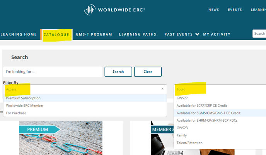Focus the "I'm looking for..." search field
Image resolution: width=266 pixels, height=155 pixels.
click(x=53, y=72)
